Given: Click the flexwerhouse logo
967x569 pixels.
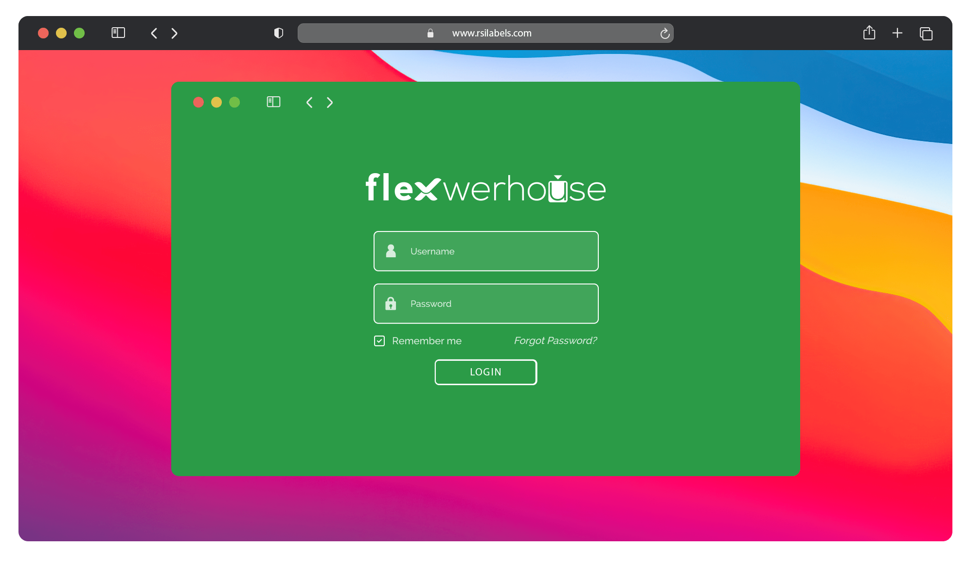Looking at the screenshot, I should (x=485, y=189).
